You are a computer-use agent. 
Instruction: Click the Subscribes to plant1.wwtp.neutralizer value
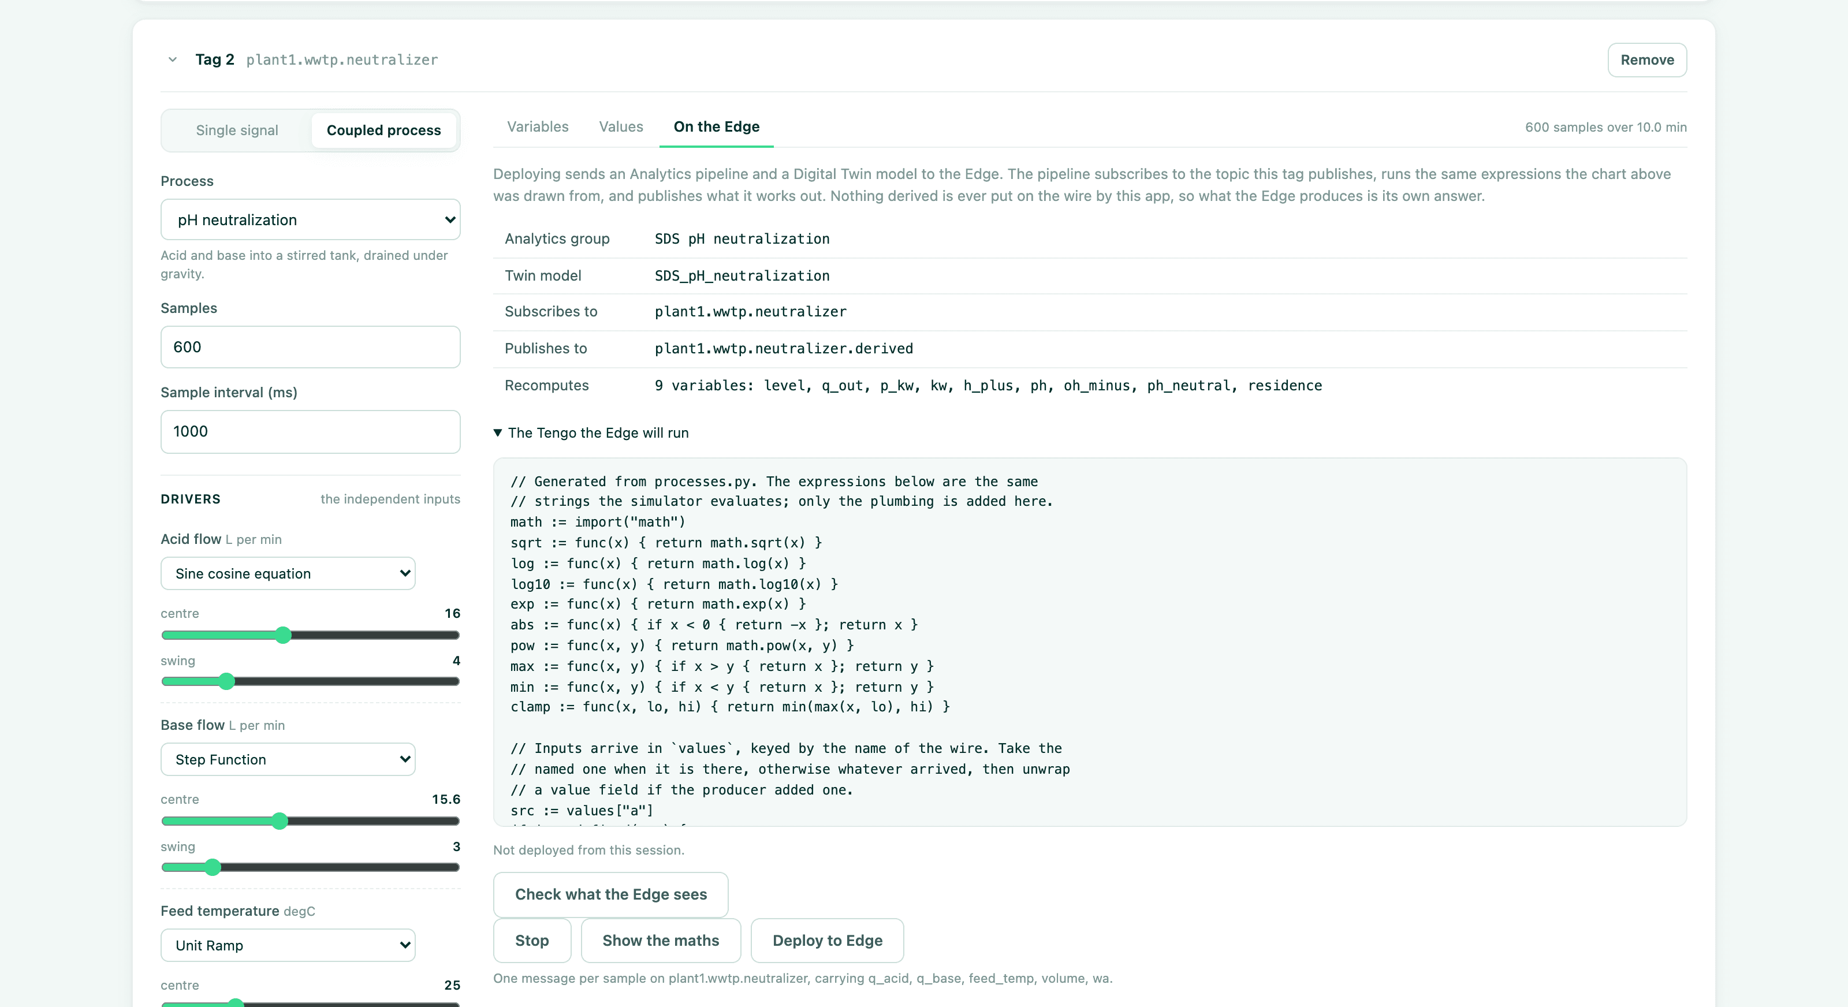[x=750, y=311]
